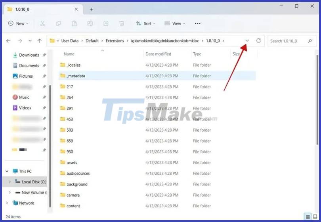The height and width of the screenshot is (222, 321).
Task: Click the Copy icon in toolbar
Action: click(58, 23)
